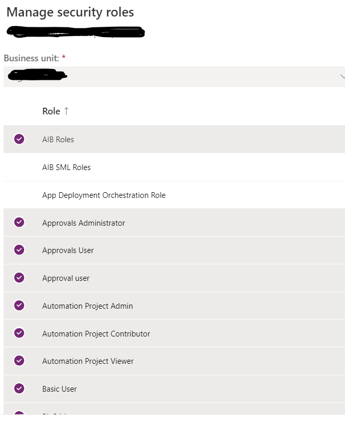Click the chevron on the Business unit field
345x421 pixels.
(x=342, y=76)
